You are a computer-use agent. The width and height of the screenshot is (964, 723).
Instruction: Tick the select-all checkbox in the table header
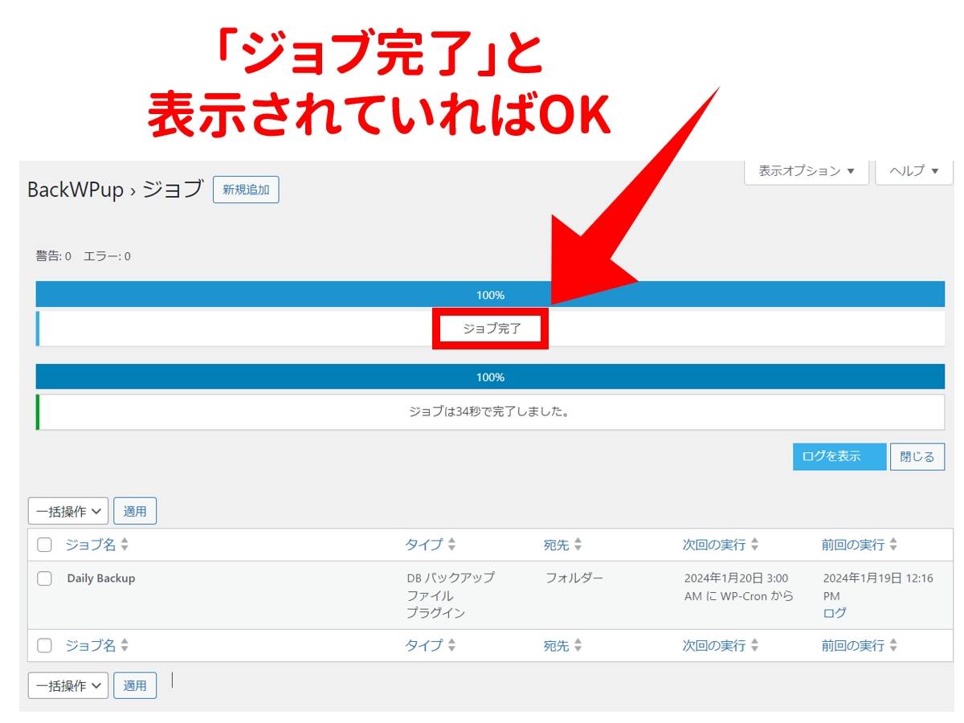coord(45,545)
